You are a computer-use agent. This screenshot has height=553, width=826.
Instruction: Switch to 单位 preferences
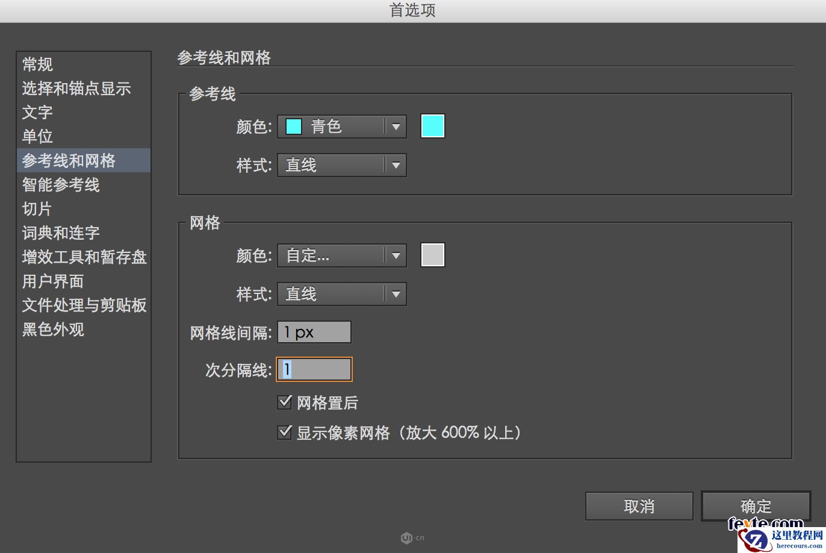click(37, 137)
